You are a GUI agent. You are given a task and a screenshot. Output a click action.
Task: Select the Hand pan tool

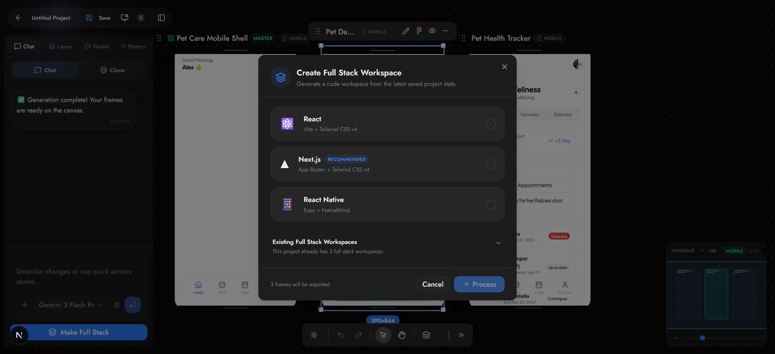click(x=402, y=335)
